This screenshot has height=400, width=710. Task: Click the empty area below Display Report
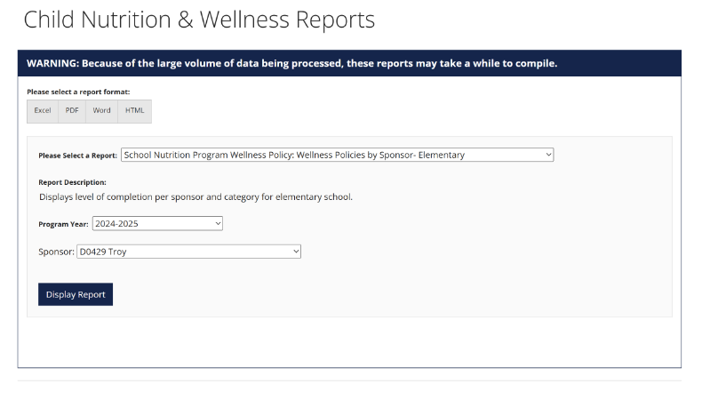(x=347, y=342)
